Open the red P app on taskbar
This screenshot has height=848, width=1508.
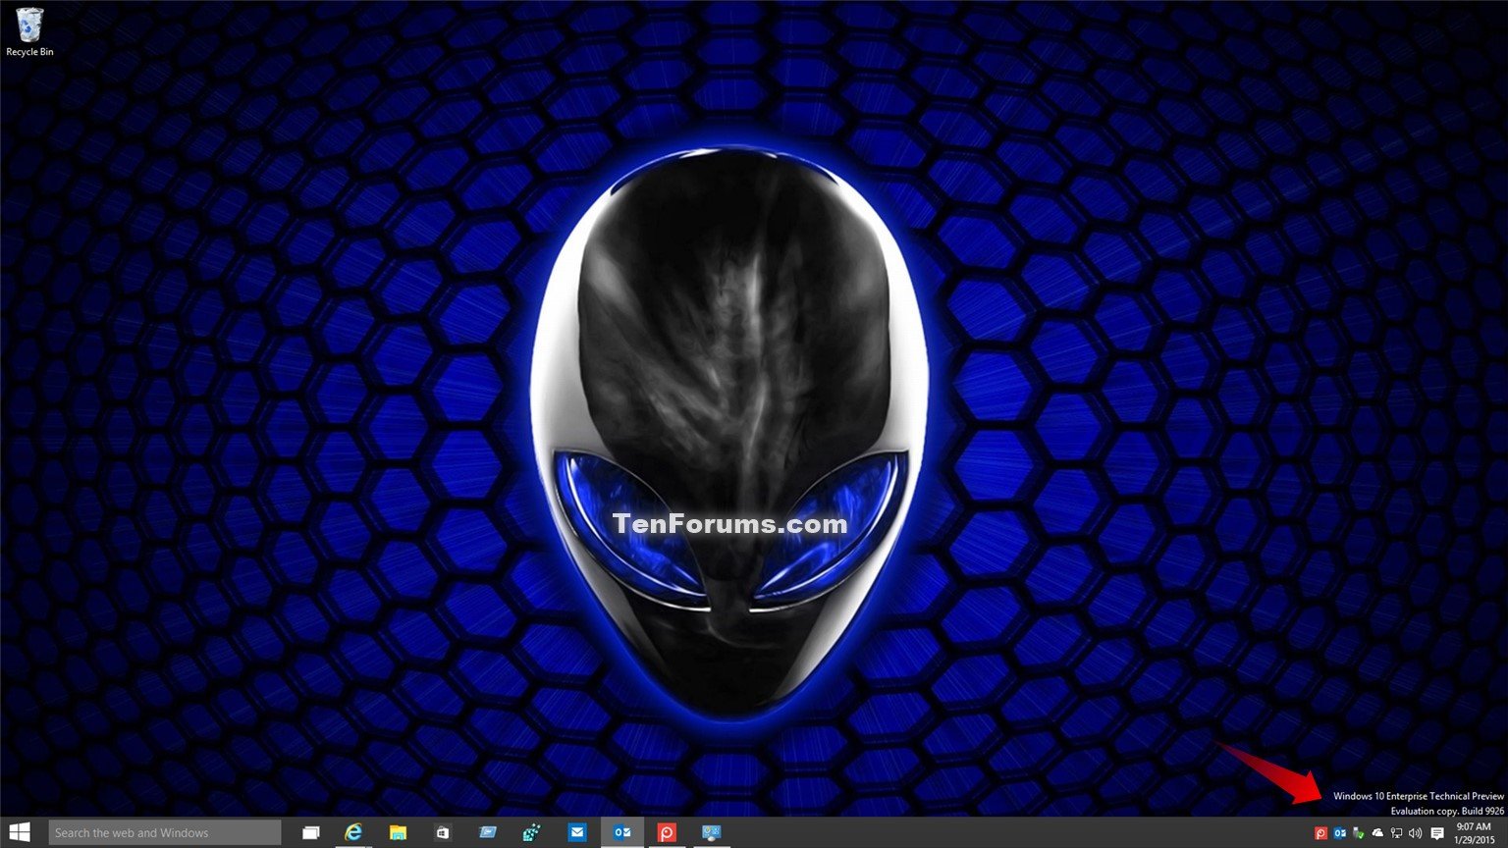pyautogui.click(x=667, y=832)
